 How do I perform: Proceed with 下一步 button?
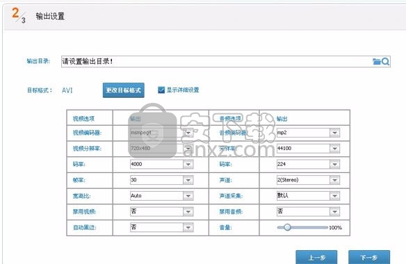369,257
